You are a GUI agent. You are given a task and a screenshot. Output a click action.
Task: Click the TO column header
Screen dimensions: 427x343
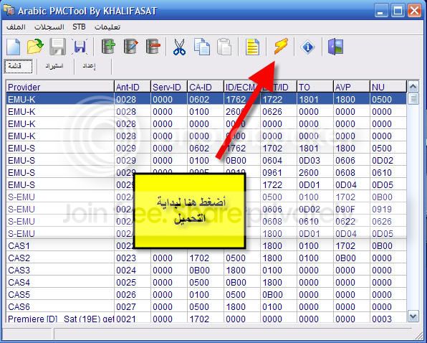pyautogui.click(x=315, y=87)
